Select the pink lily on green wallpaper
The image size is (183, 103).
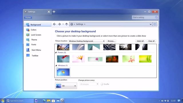click(129, 59)
